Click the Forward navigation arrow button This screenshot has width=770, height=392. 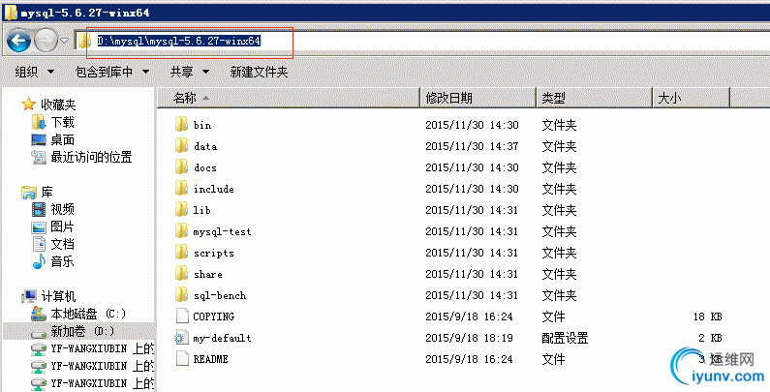tap(46, 41)
